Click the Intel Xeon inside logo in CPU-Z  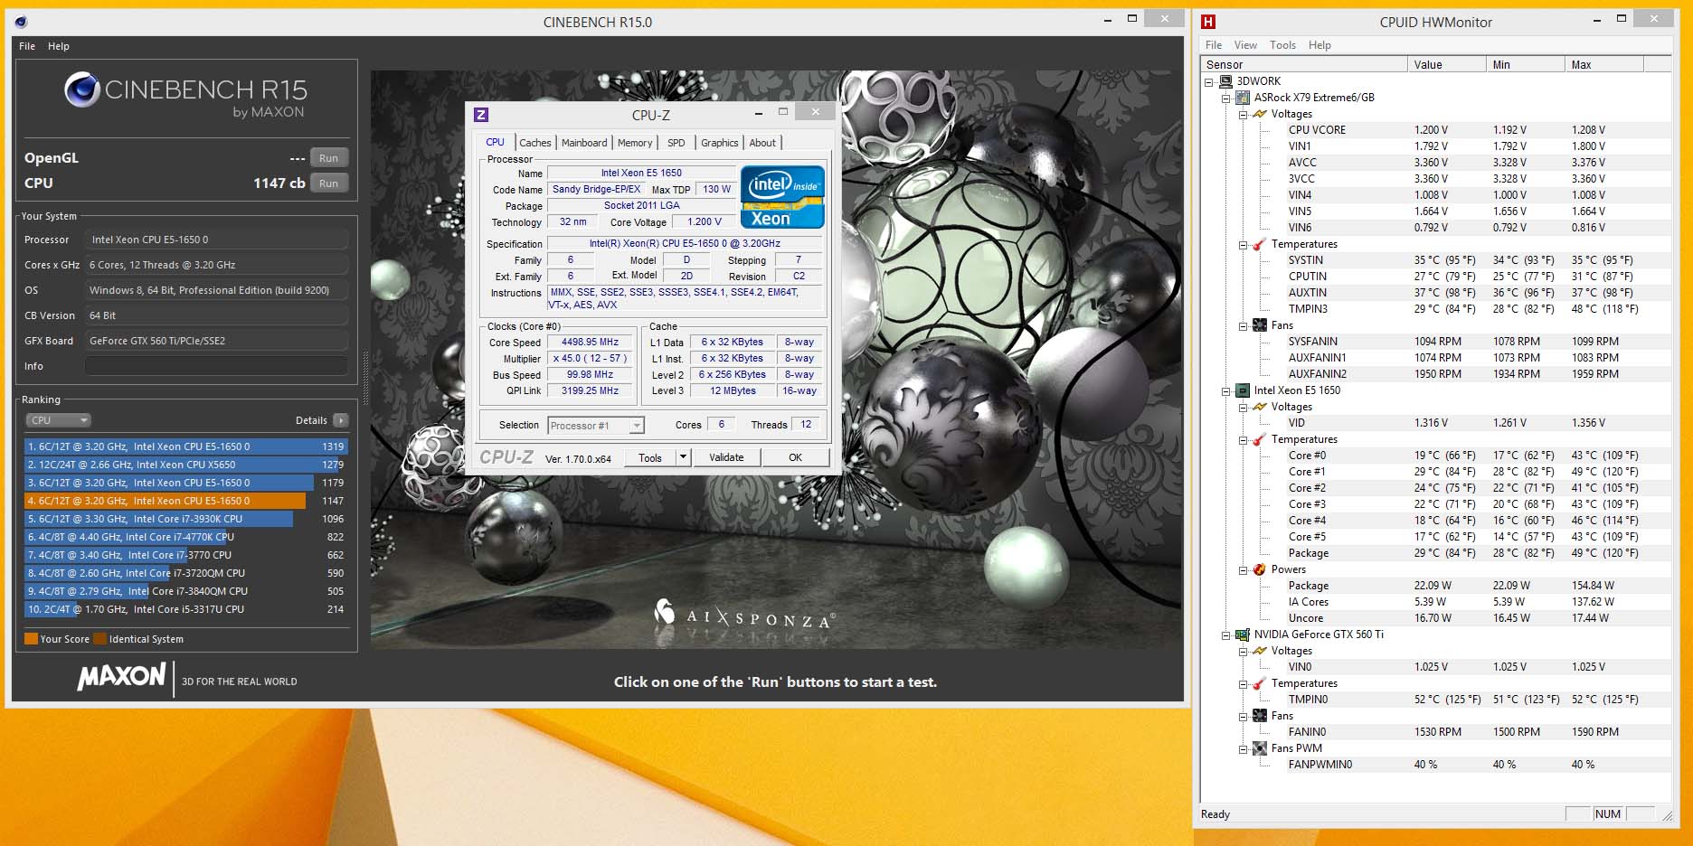click(782, 196)
